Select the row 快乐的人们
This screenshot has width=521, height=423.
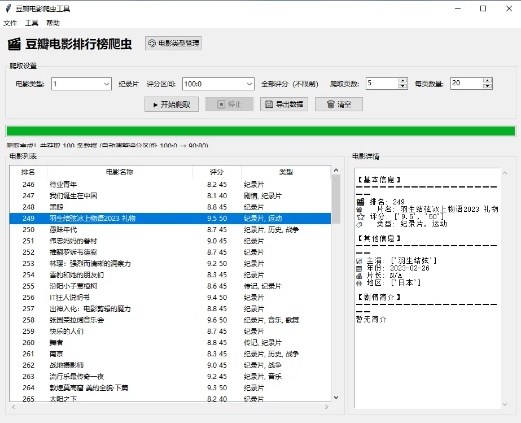(x=170, y=332)
